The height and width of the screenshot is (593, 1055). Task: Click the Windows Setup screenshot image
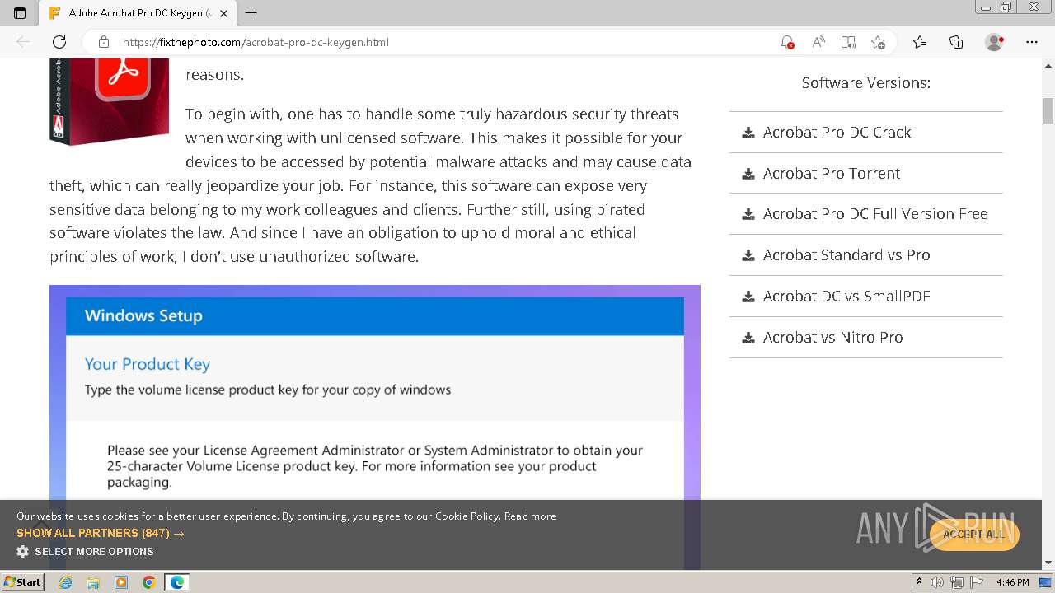375,427
